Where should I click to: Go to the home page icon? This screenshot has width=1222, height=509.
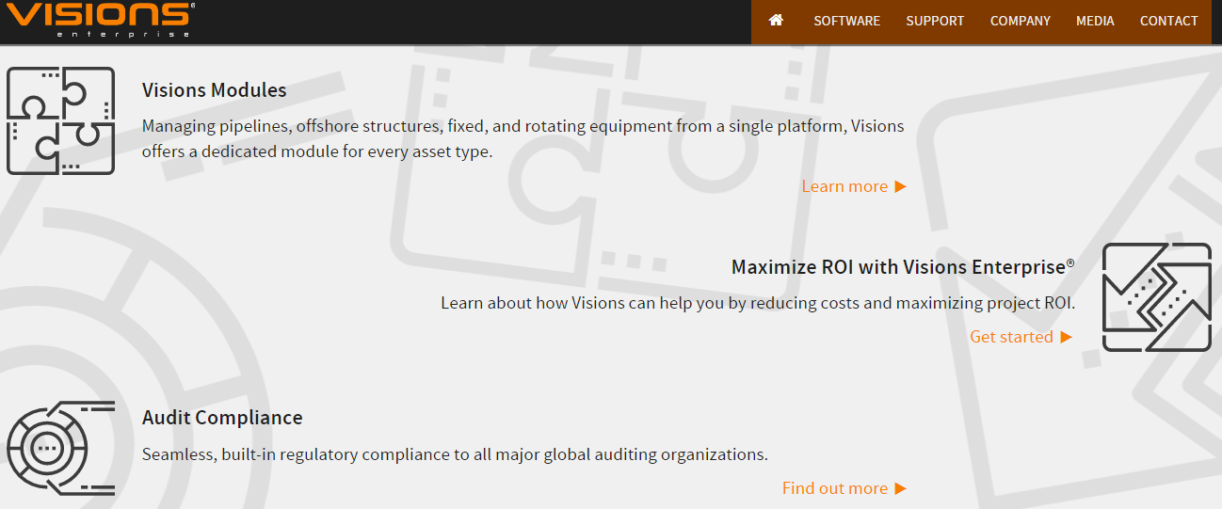coord(776,21)
